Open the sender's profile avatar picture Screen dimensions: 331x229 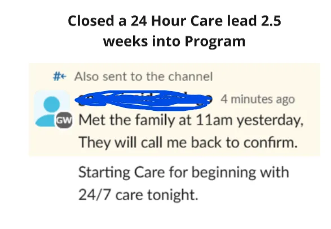coord(52,109)
